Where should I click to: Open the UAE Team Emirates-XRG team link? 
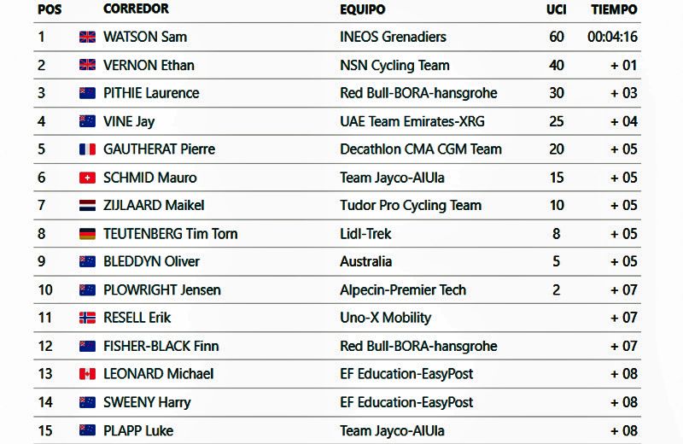click(x=412, y=121)
